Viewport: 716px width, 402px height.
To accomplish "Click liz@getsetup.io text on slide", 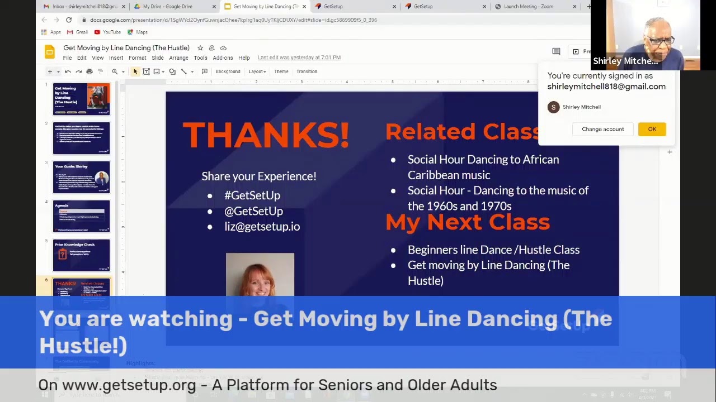I will point(262,227).
